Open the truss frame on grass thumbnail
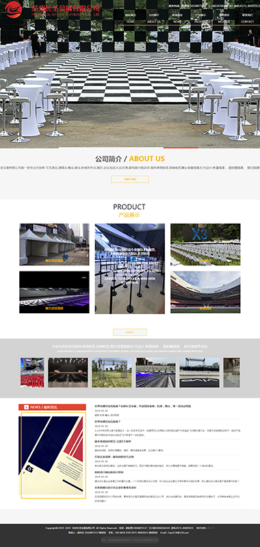The image size is (260, 547). point(112,373)
